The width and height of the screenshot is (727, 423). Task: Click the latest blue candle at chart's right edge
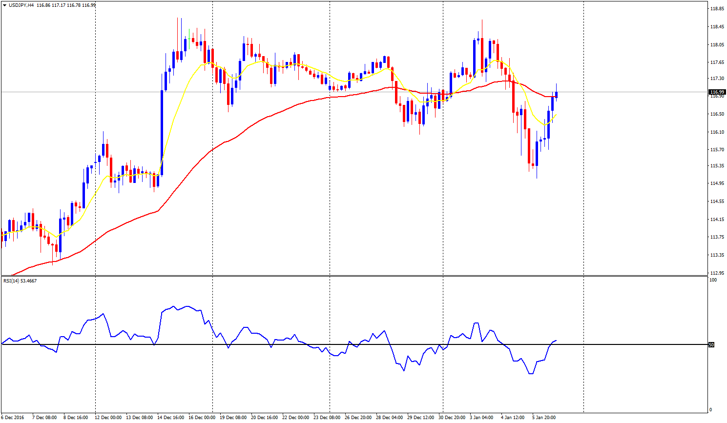[556, 94]
